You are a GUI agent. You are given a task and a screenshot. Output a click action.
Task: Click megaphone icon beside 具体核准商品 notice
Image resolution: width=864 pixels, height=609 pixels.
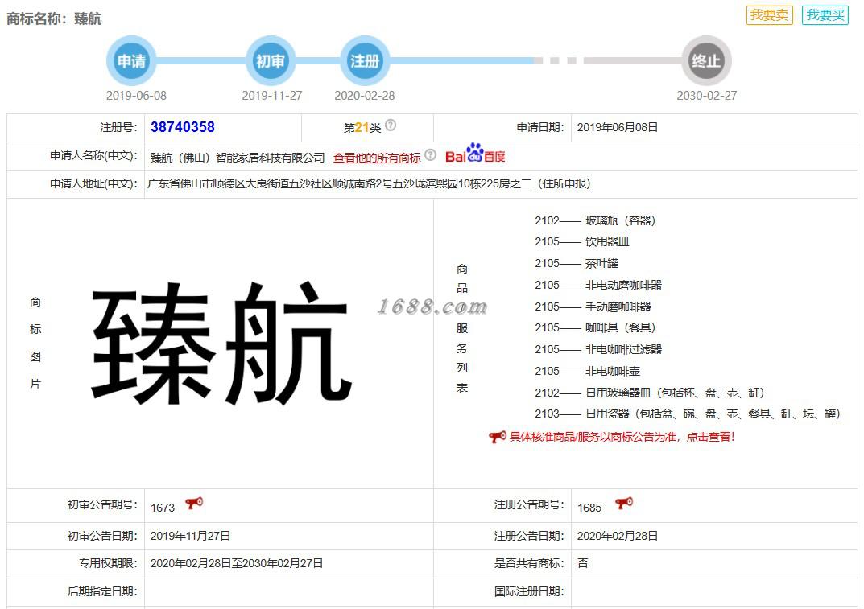click(x=497, y=437)
